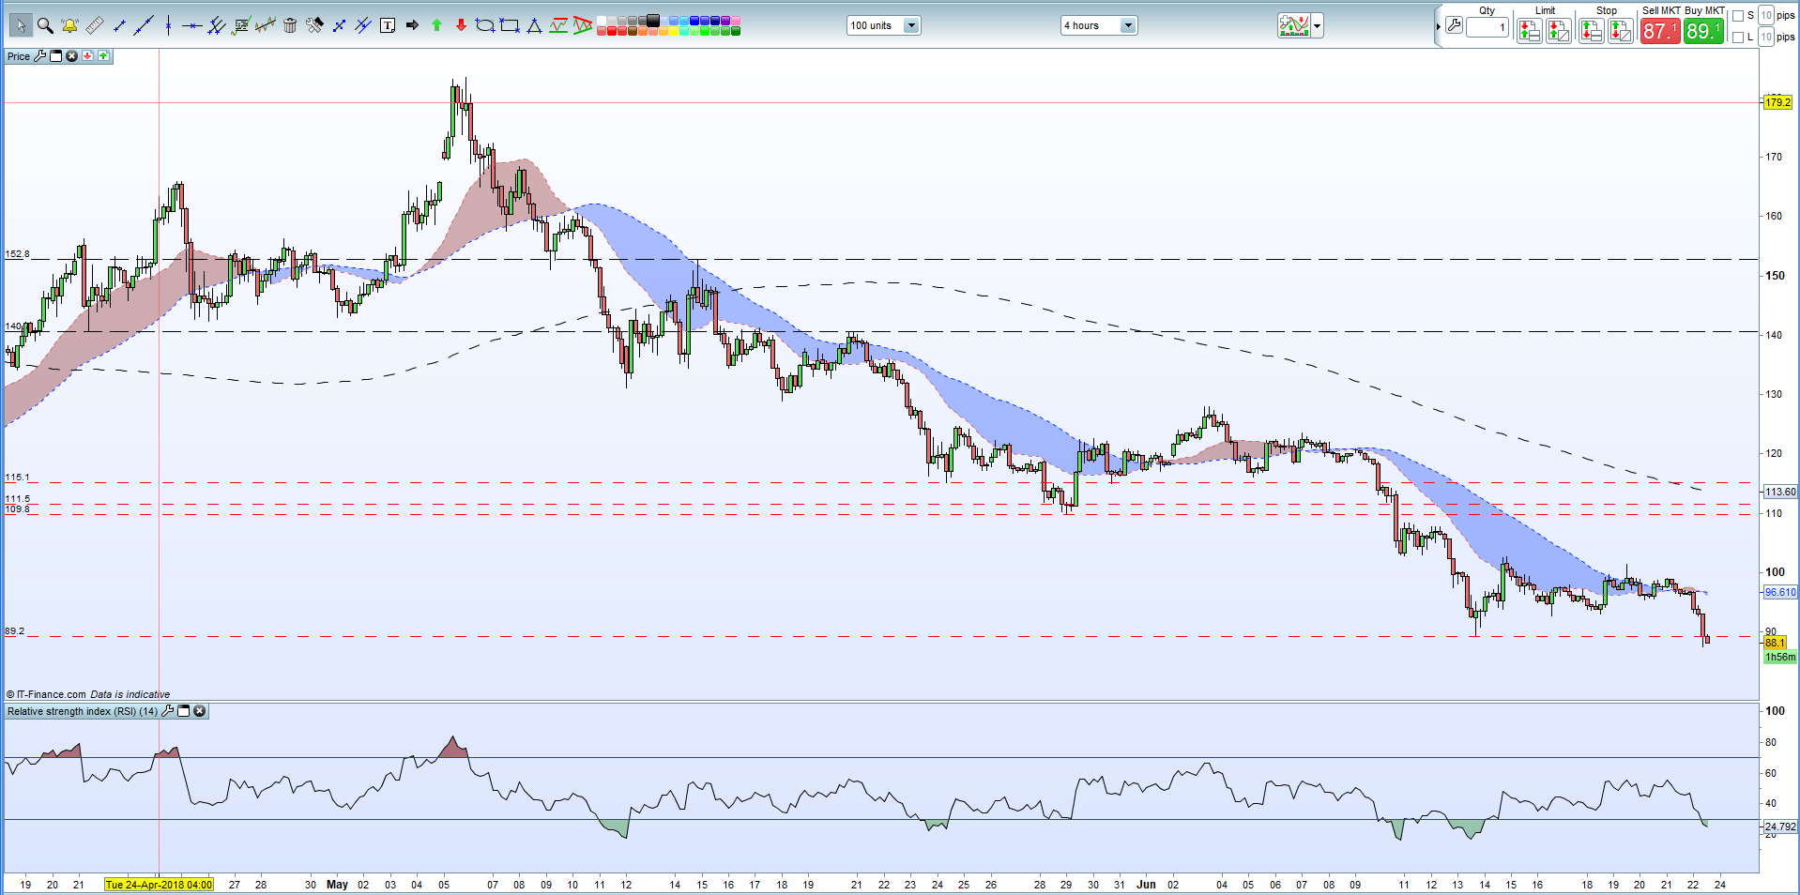Pick the pink color swatch
Image resolution: width=1800 pixels, height=895 pixels.
[x=735, y=21]
